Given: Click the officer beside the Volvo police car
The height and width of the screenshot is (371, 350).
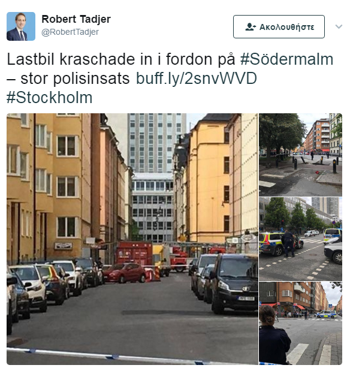Looking at the screenshot, I should click(288, 244).
